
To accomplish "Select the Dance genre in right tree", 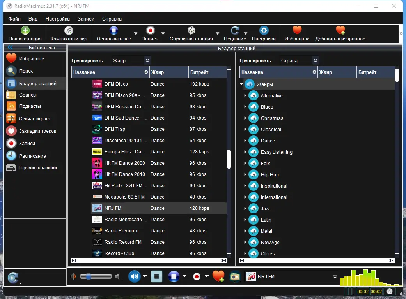I will (x=268, y=141).
